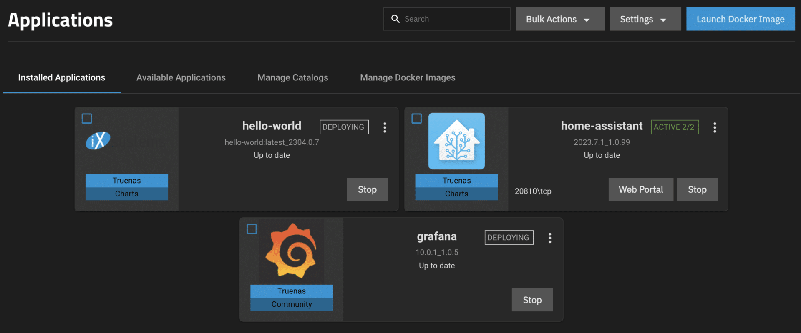The height and width of the screenshot is (333, 801).
Task: Click the 20810\tcp port label
Action: coord(533,191)
